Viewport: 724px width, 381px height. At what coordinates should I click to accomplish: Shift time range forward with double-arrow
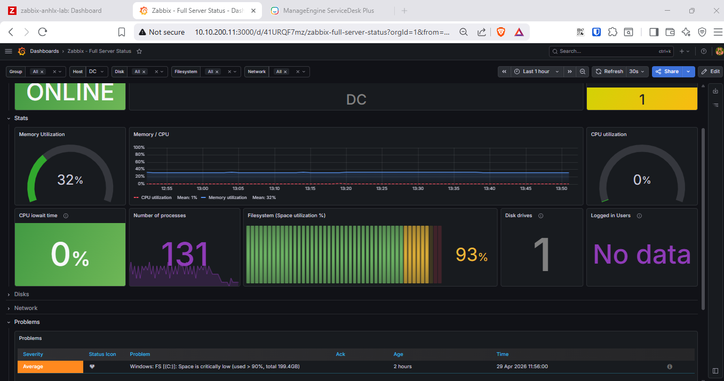pos(570,72)
